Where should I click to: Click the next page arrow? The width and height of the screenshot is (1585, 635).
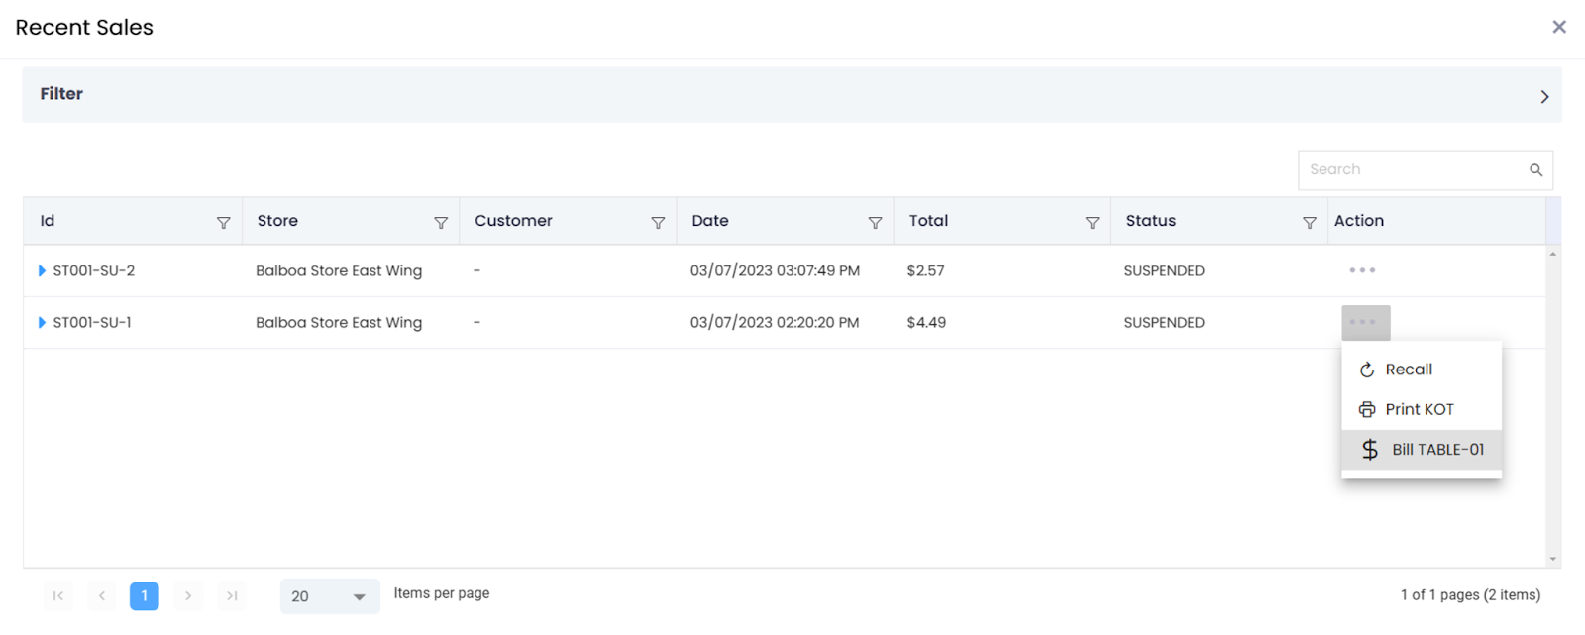point(187,595)
